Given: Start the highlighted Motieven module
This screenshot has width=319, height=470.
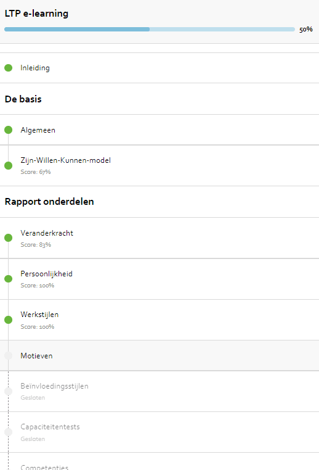Looking at the screenshot, I should [x=159, y=355].
